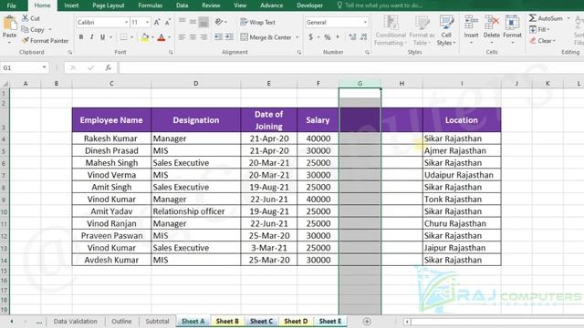The width and height of the screenshot is (584, 328).
Task: Toggle Align Right
Action: [x=203, y=37]
